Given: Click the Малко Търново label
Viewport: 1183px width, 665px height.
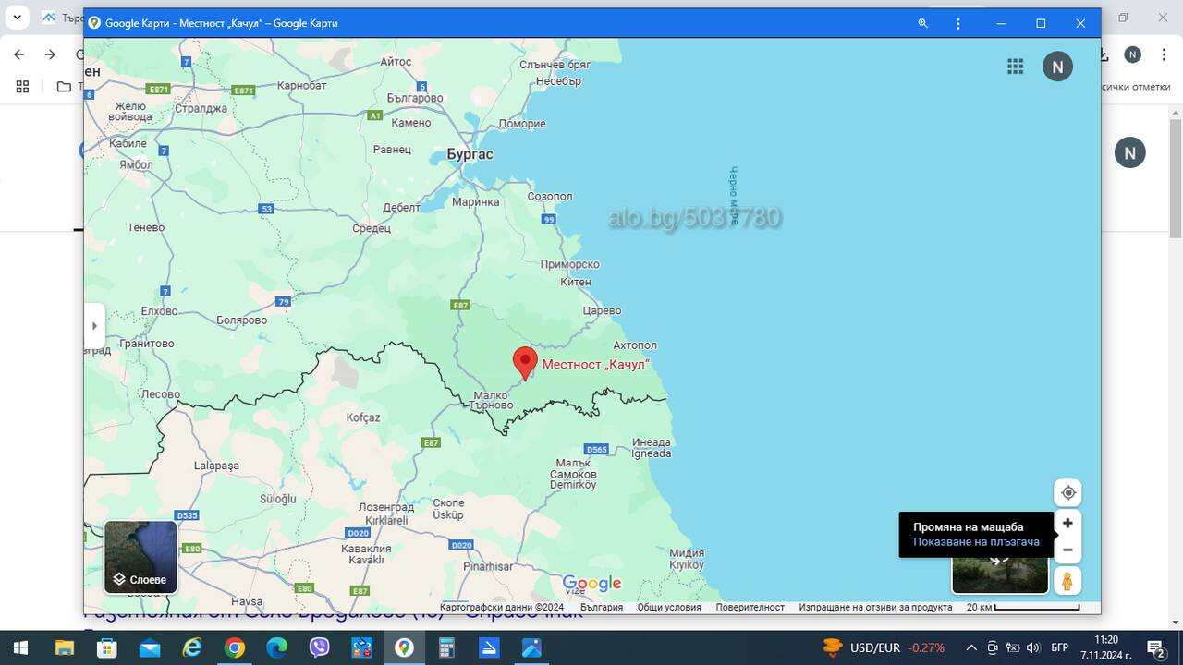Looking at the screenshot, I should pos(491,400).
